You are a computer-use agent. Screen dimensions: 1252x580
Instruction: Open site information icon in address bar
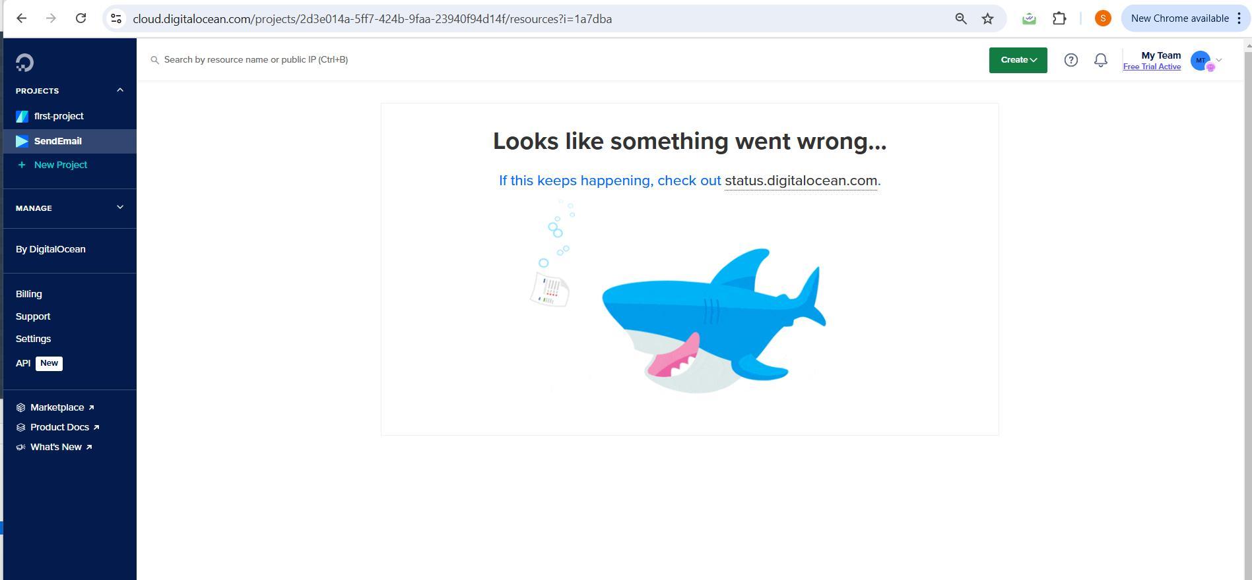pyautogui.click(x=116, y=18)
